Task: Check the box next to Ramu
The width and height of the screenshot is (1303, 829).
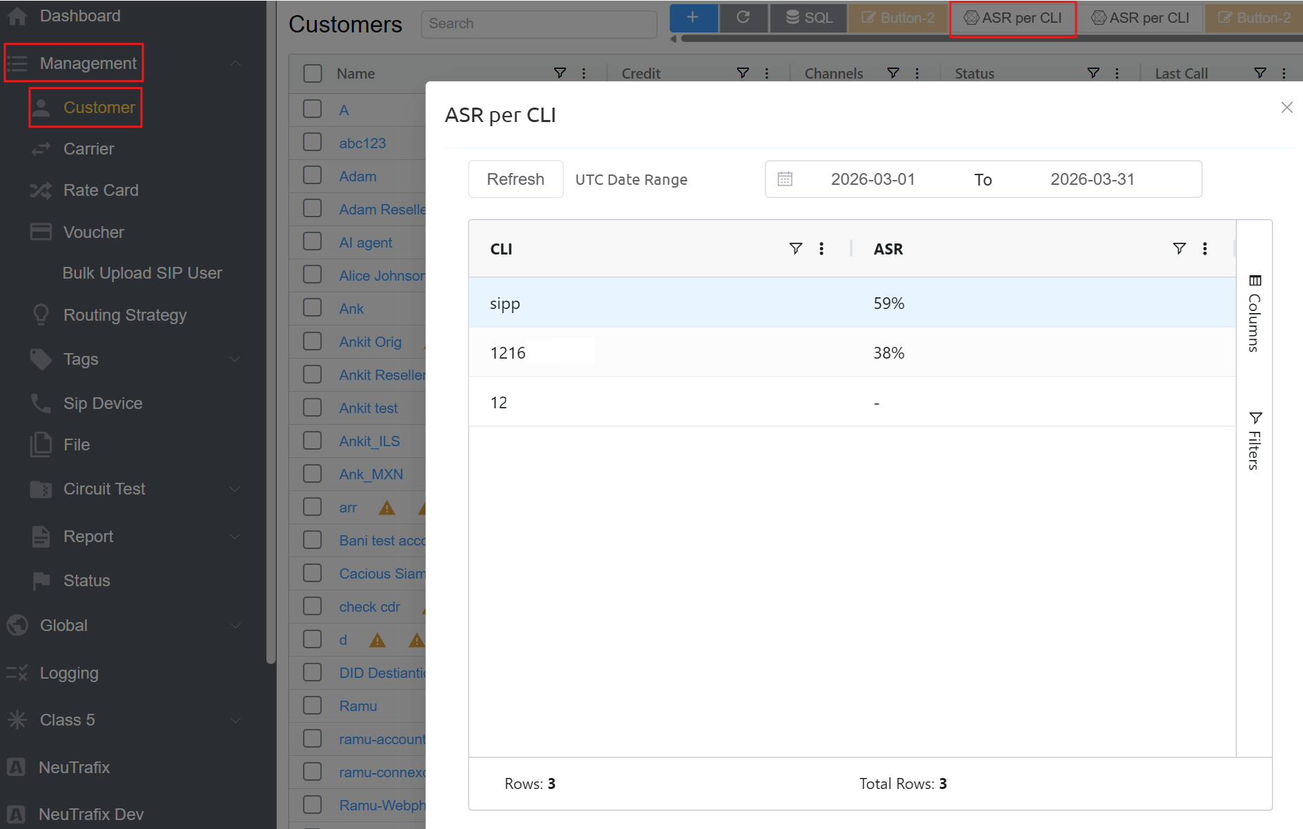Action: coord(313,706)
